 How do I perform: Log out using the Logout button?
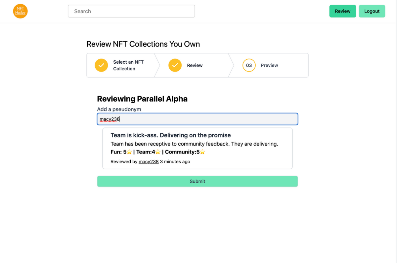point(372,11)
